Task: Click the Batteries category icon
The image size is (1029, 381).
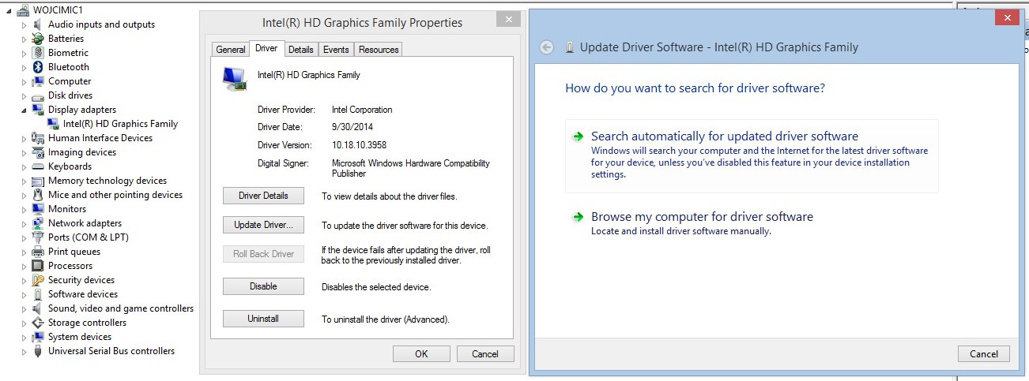Action: 37,39
